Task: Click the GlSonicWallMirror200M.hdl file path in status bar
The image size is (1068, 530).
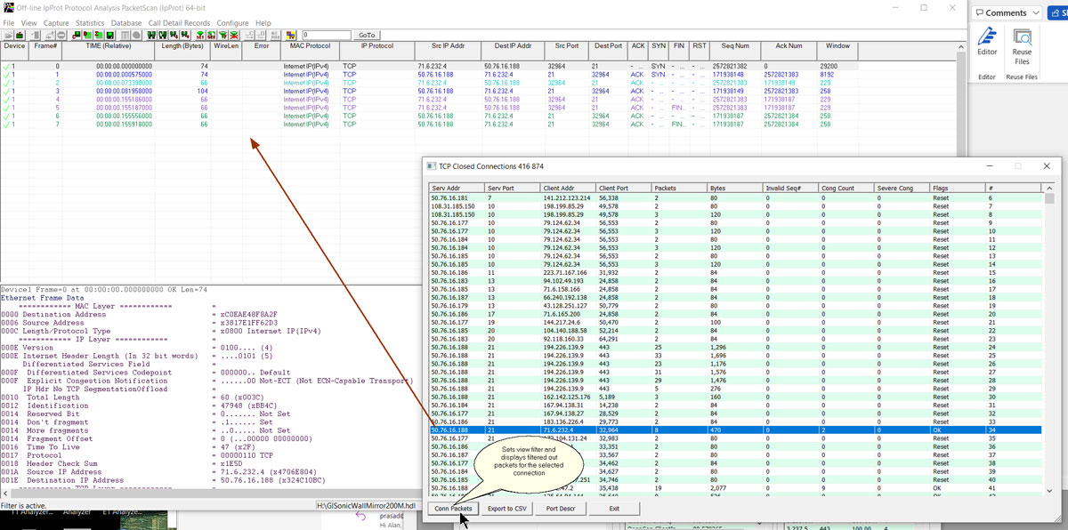Action: (x=366, y=506)
